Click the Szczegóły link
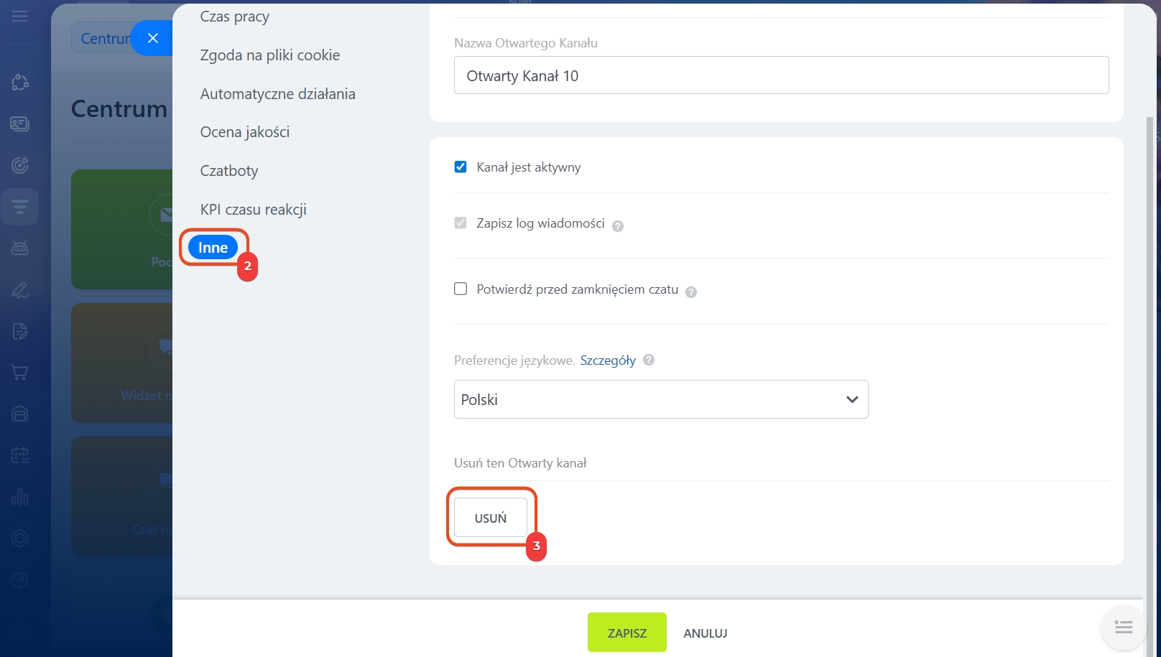The image size is (1161, 657). click(608, 360)
